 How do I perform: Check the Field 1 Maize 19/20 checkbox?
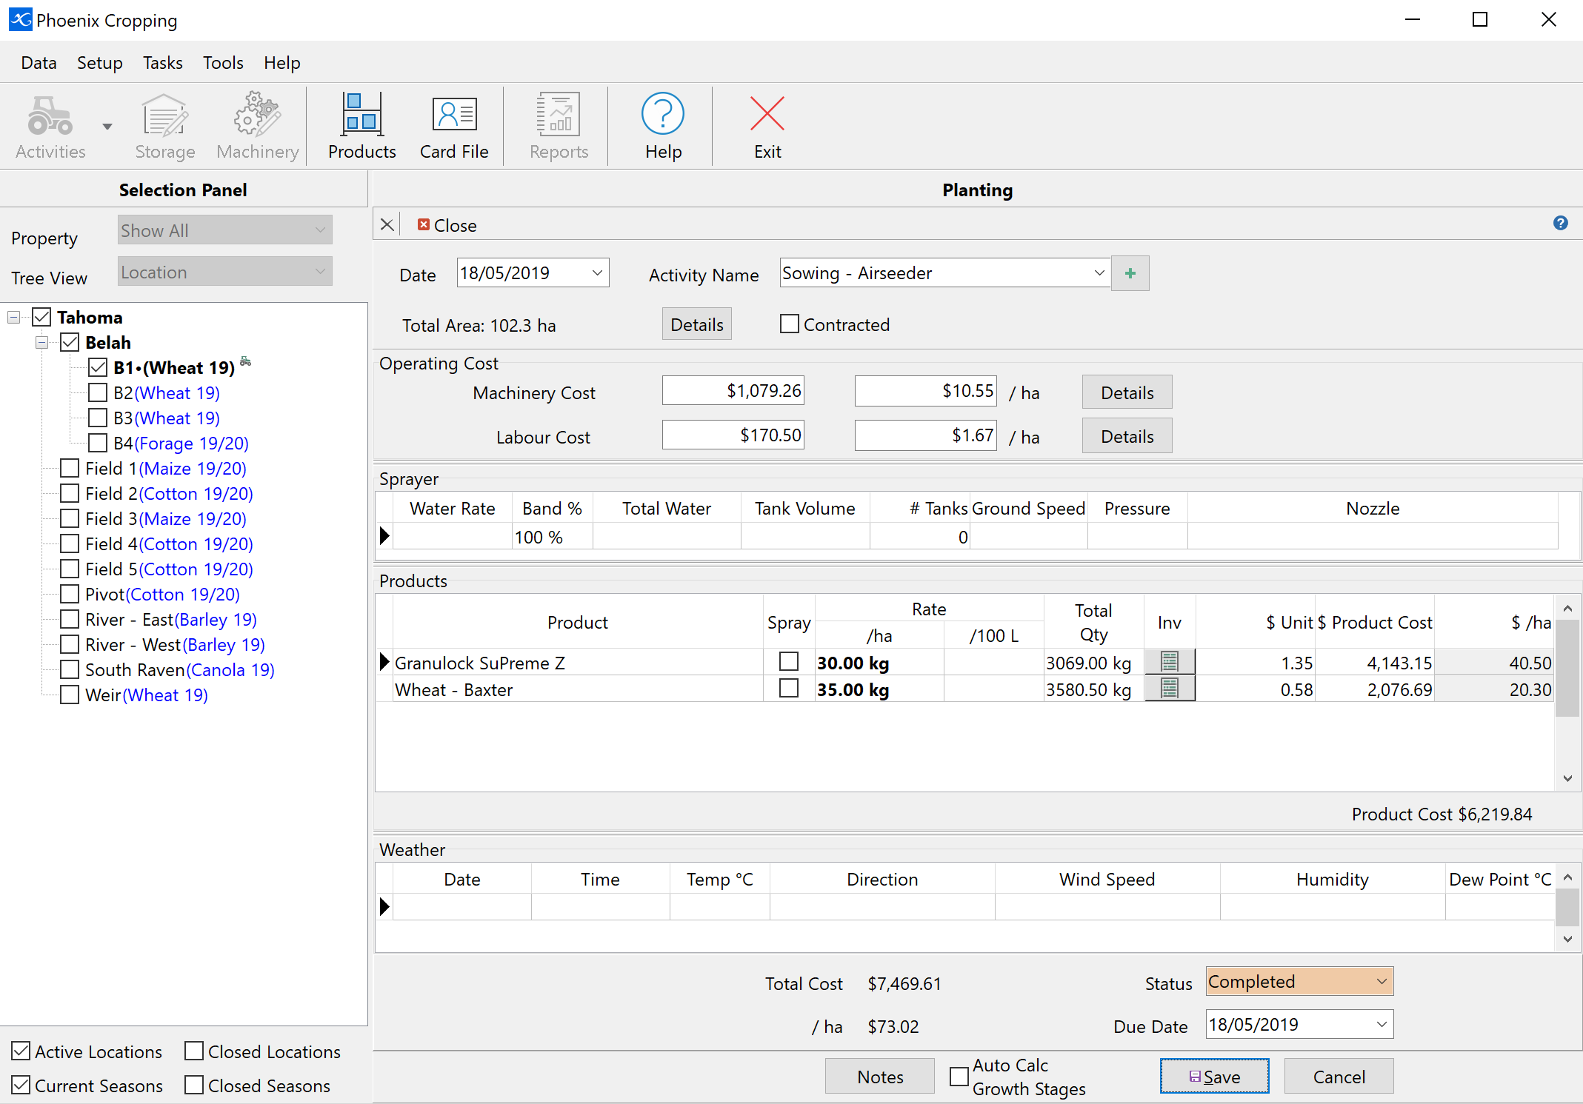tap(70, 468)
